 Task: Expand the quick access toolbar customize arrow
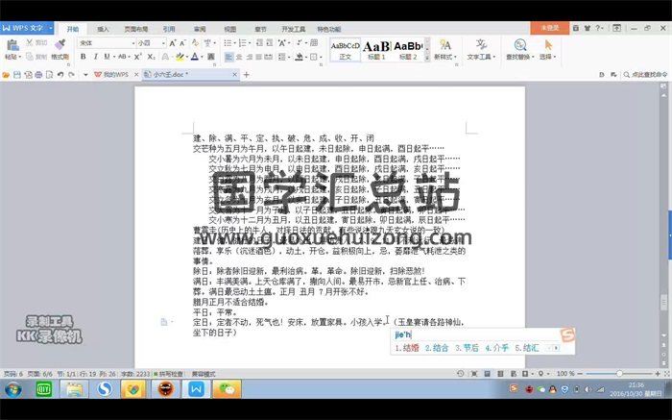[85, 75]
